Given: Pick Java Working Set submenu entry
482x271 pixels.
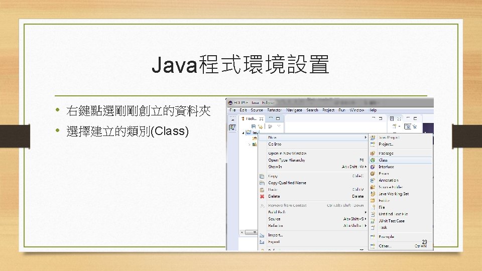Looking at the screenshot, I should tap(400, 194).
